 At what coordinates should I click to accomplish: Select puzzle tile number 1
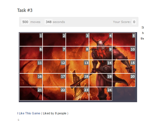click(x=31, y=39)
